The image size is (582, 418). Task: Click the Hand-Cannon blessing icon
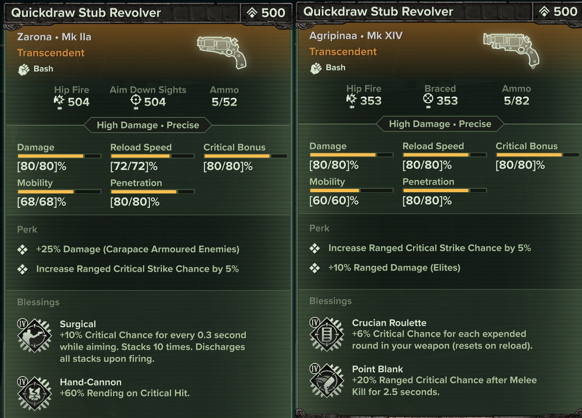tap(35, 393)
